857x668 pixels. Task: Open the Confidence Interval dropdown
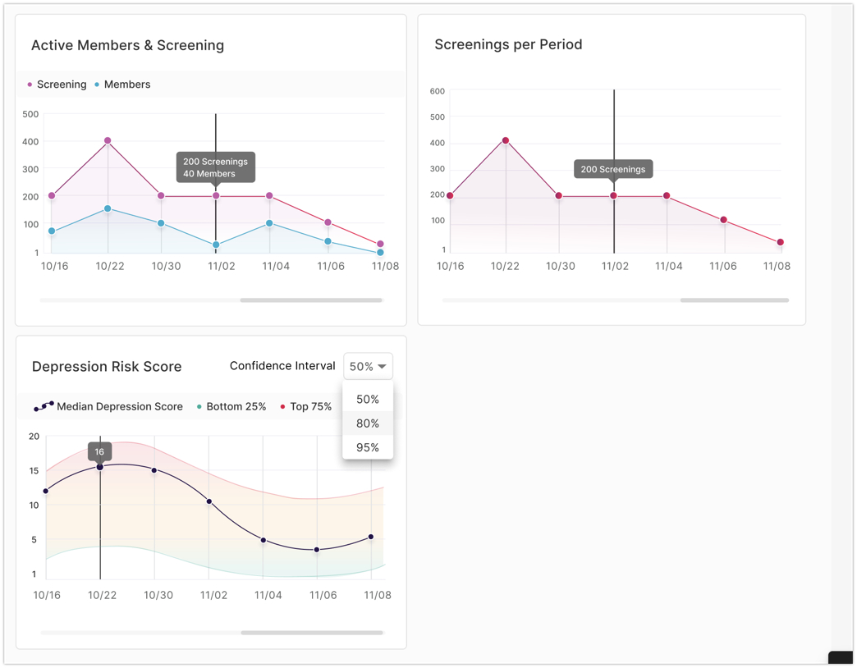point(368,367)
